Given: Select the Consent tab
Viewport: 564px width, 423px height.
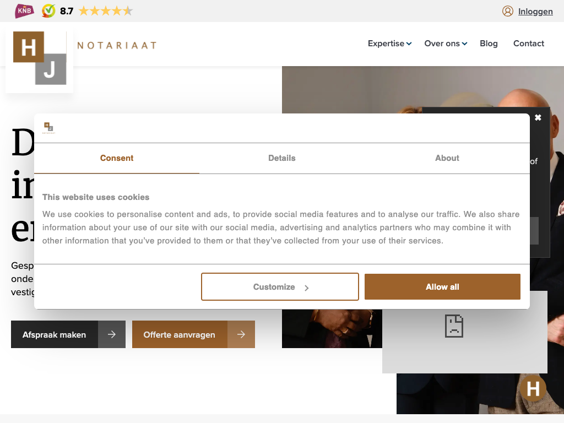Looking at the screenshot, I should pyautogui.click(x=117, y=158).
